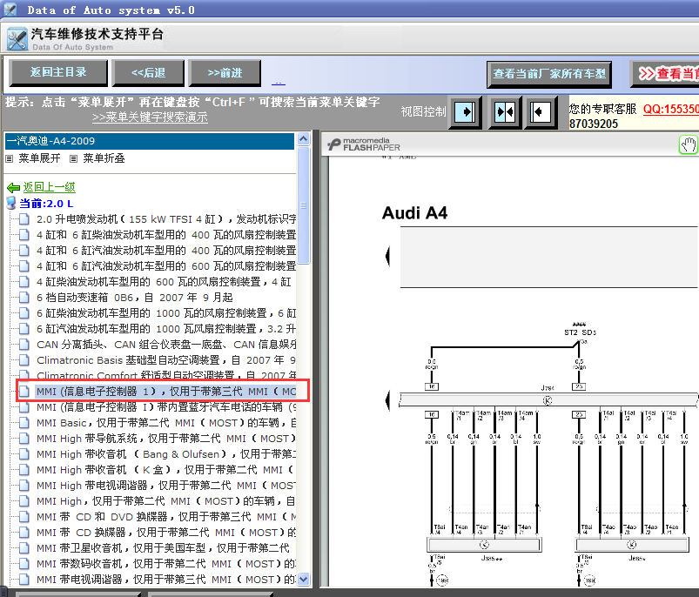
Task: Open MMI High 带导航系统 entry
Action: (166, 439)
